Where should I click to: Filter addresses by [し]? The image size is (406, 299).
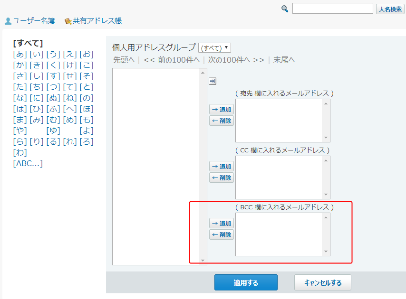tap(37, 76)
